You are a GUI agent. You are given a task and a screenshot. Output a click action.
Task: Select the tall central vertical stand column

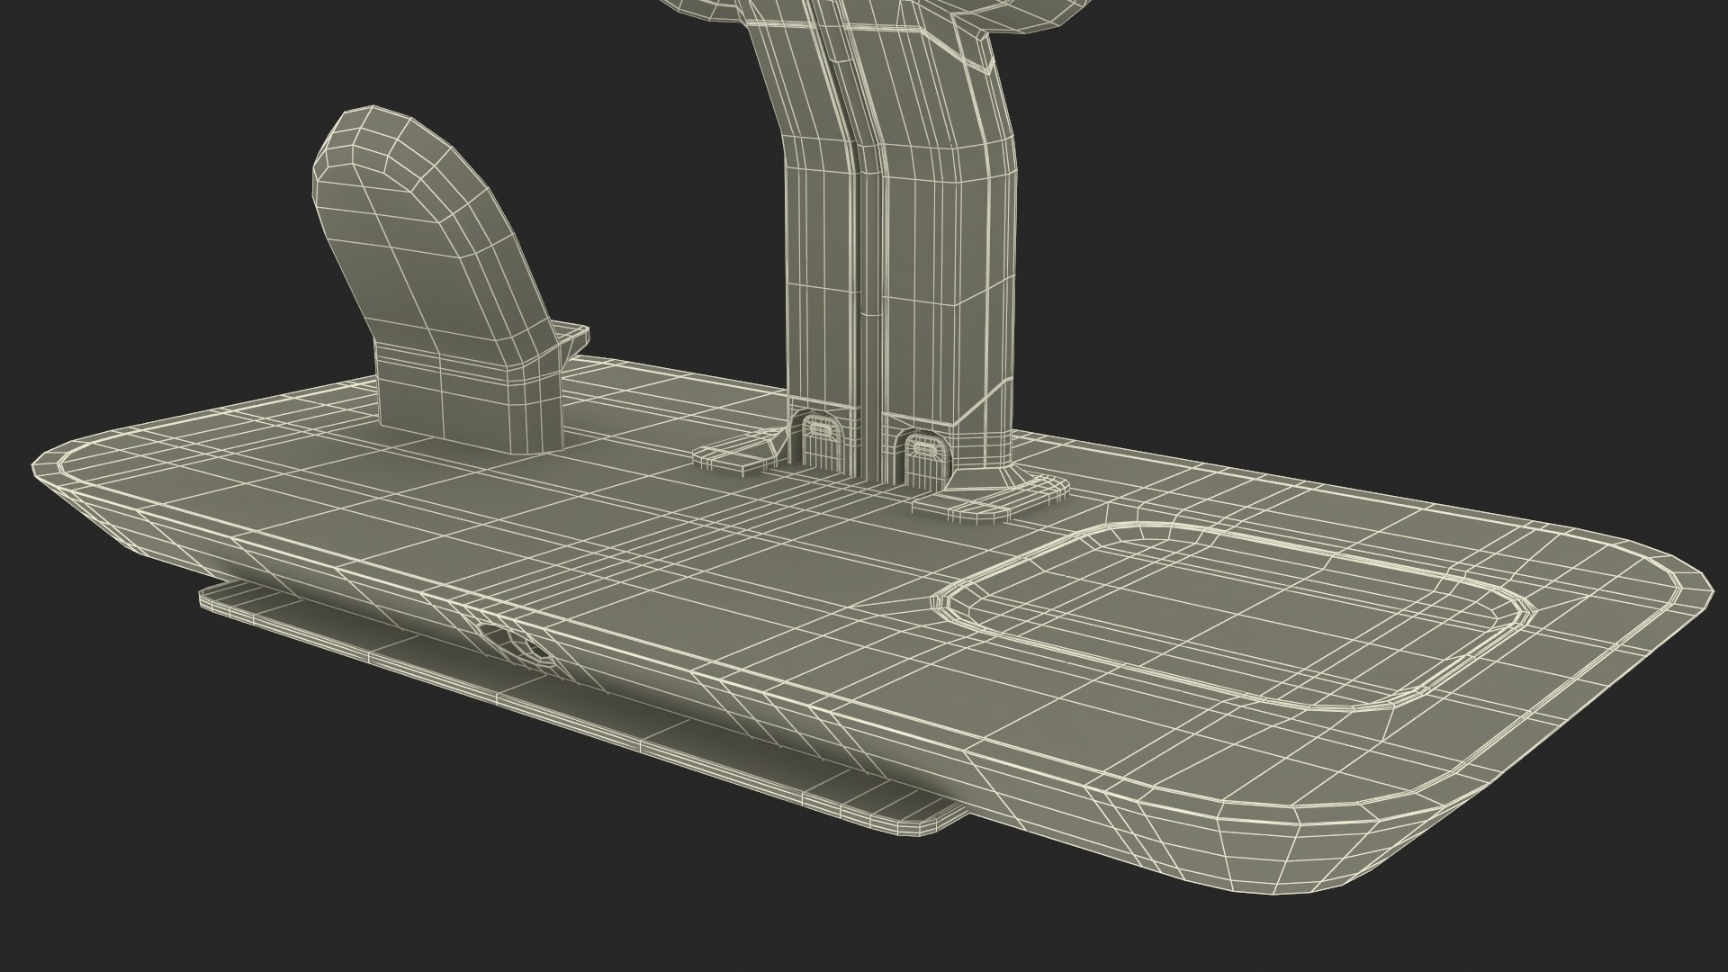(900, 243)
